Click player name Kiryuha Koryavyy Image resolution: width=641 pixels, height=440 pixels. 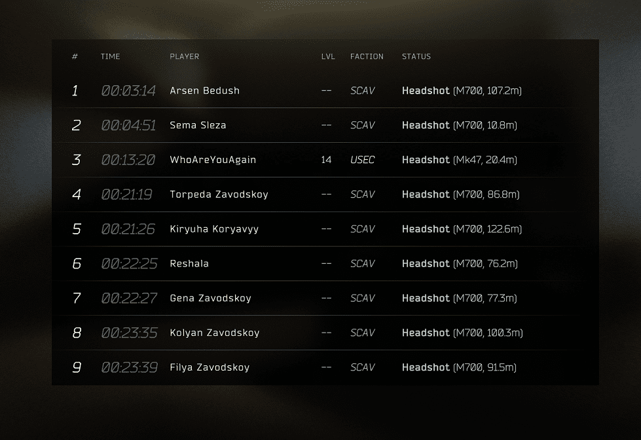pyautogui.click(x=214, y=229)
